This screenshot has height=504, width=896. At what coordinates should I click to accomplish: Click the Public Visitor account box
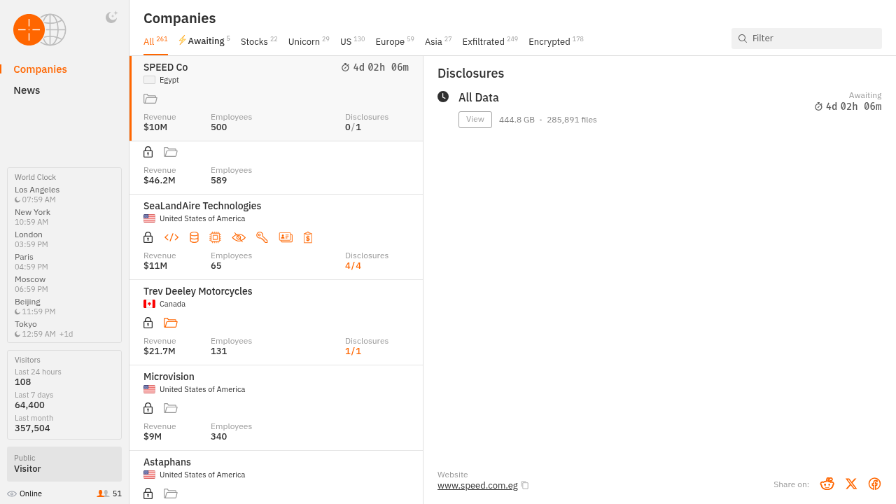coord(64,464)
